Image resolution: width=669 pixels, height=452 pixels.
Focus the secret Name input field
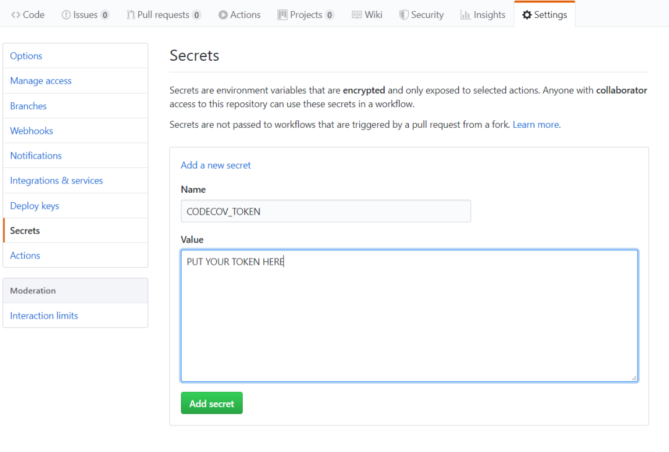point(326,211)
